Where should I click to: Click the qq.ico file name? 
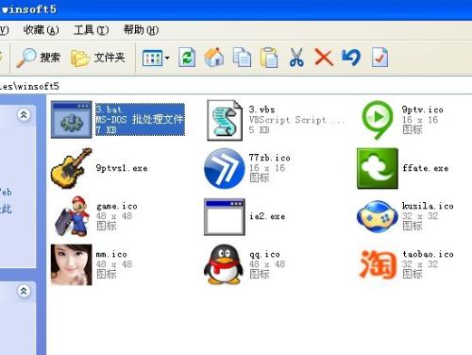pos(264,254)
